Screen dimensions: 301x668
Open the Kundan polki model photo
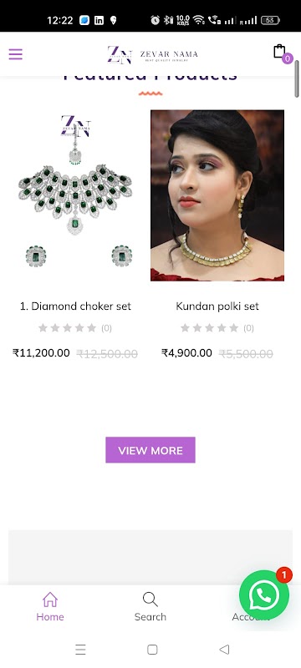(217, 195)
